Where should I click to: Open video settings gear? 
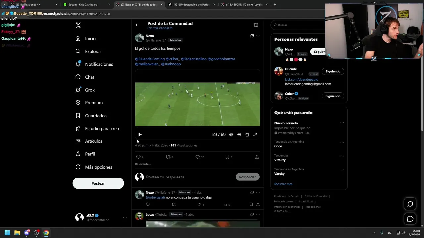[x=239, y=135]
